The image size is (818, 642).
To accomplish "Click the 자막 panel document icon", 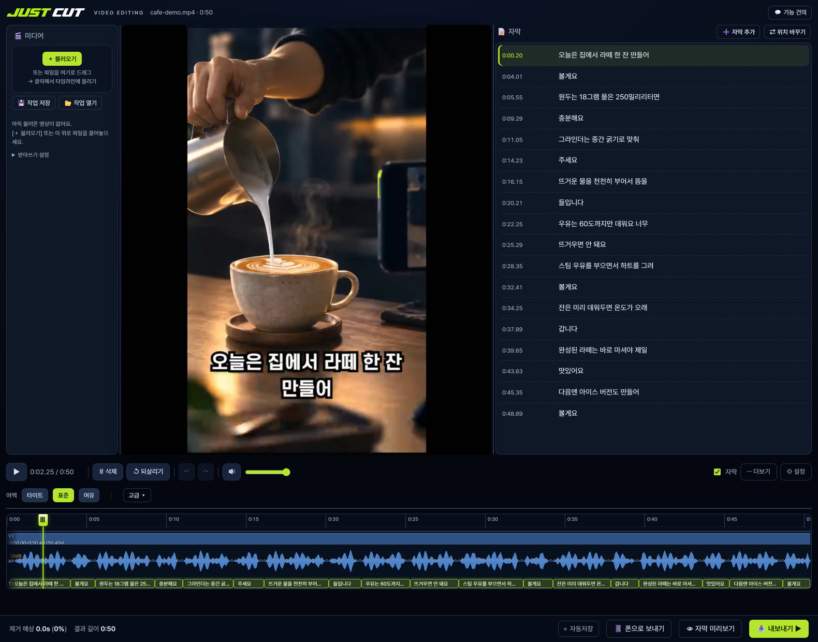I will pyautogui.click(x=501, y=32).
